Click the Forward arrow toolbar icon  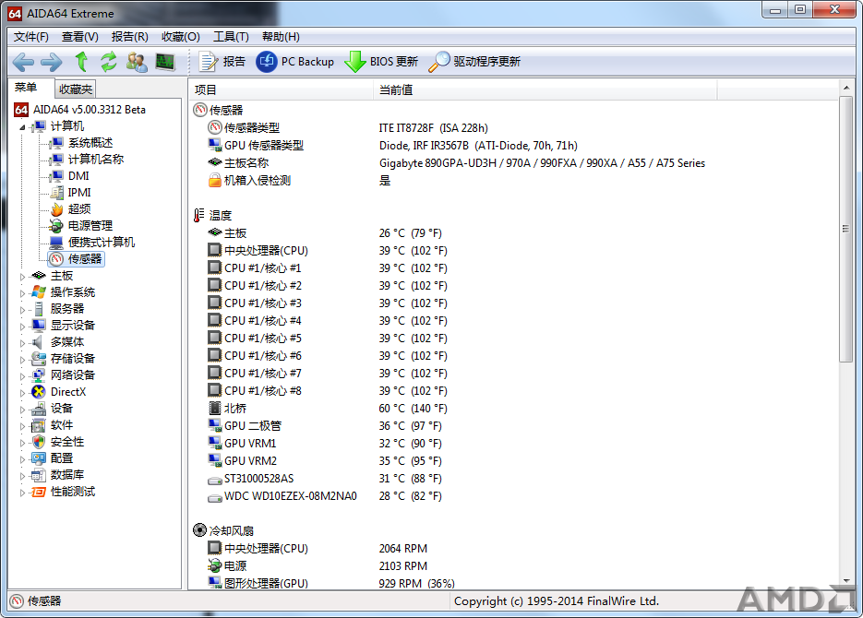click(52, 62)
